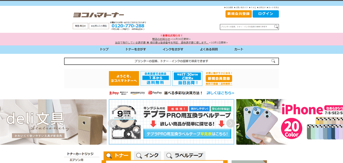Open the トナーをさがす navigation menu
The height and width of the screenshot is (163, 343).
click(x=135, y=50)
